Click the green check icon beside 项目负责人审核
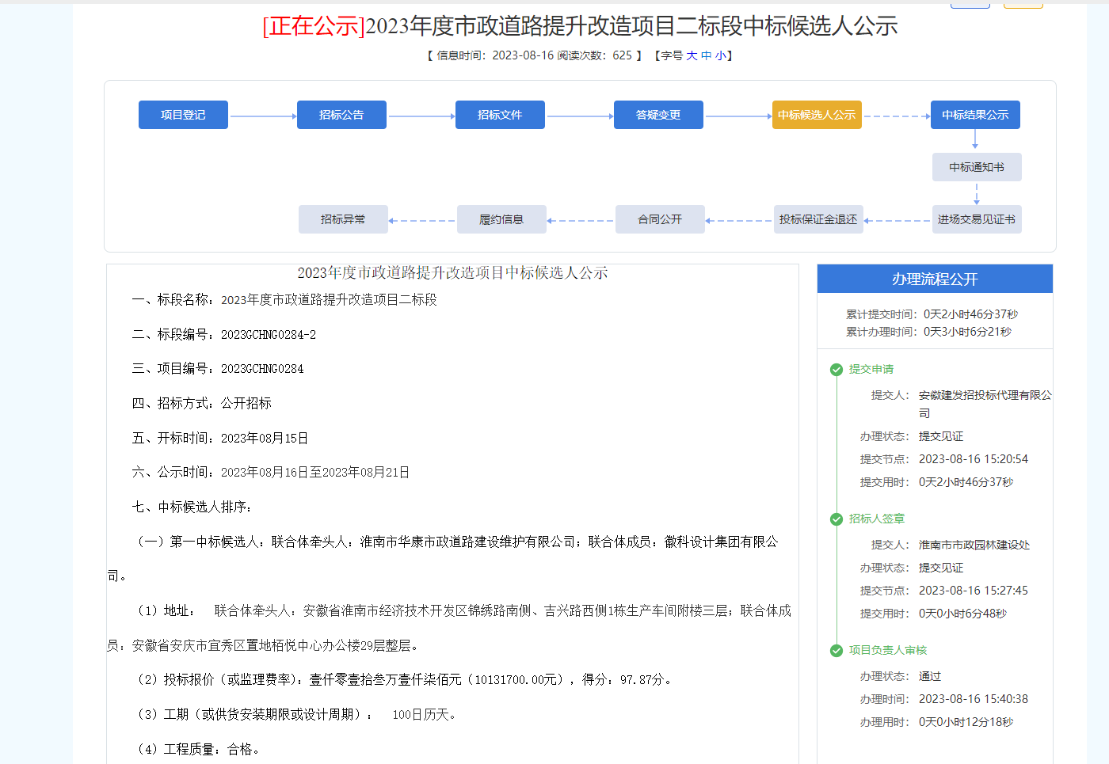1109x764 pixels. pyautogui.click(x=836, y=651)
